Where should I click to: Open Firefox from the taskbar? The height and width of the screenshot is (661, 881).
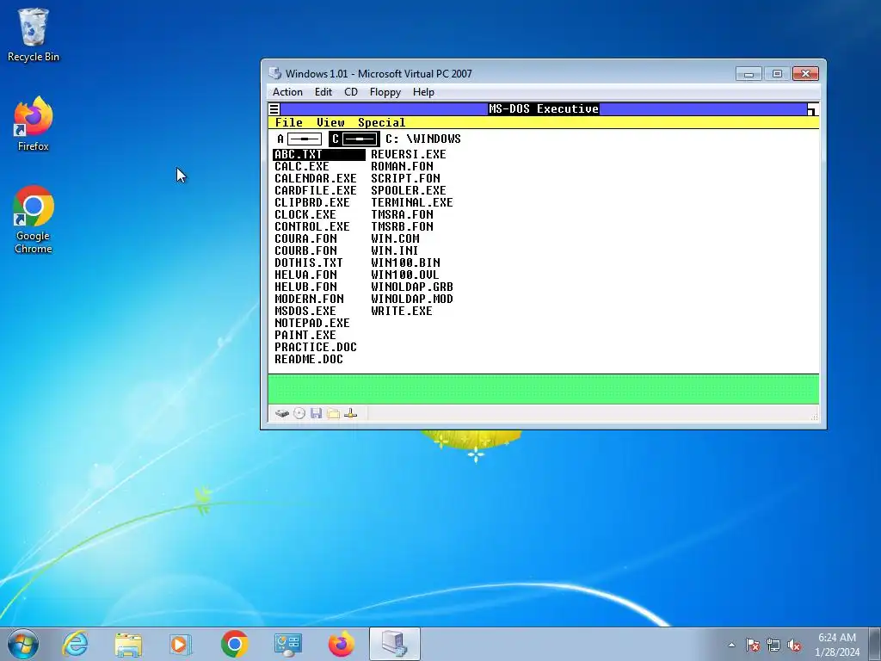click(341, 644)
